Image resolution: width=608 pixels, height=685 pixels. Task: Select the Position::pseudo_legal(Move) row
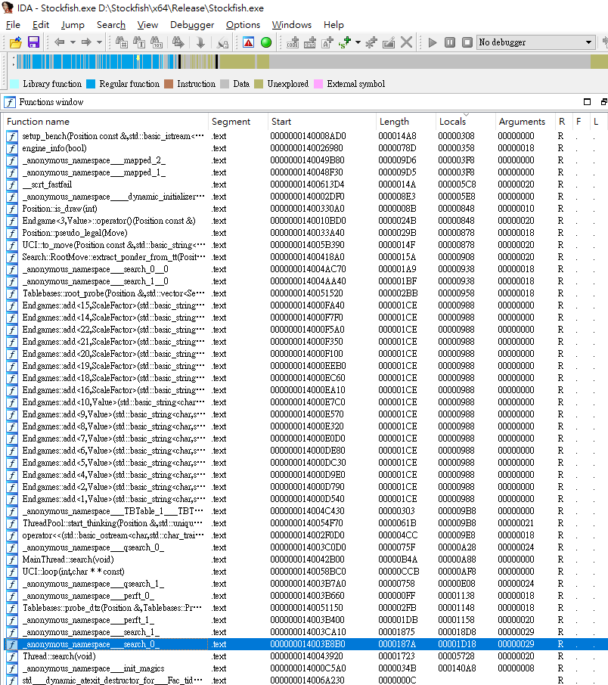coord(306,233)
